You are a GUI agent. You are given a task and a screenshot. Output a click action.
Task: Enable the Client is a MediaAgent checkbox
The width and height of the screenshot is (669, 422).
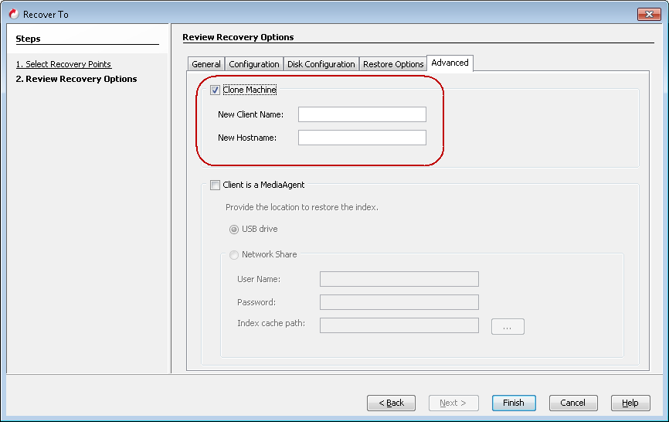point(215,185)
